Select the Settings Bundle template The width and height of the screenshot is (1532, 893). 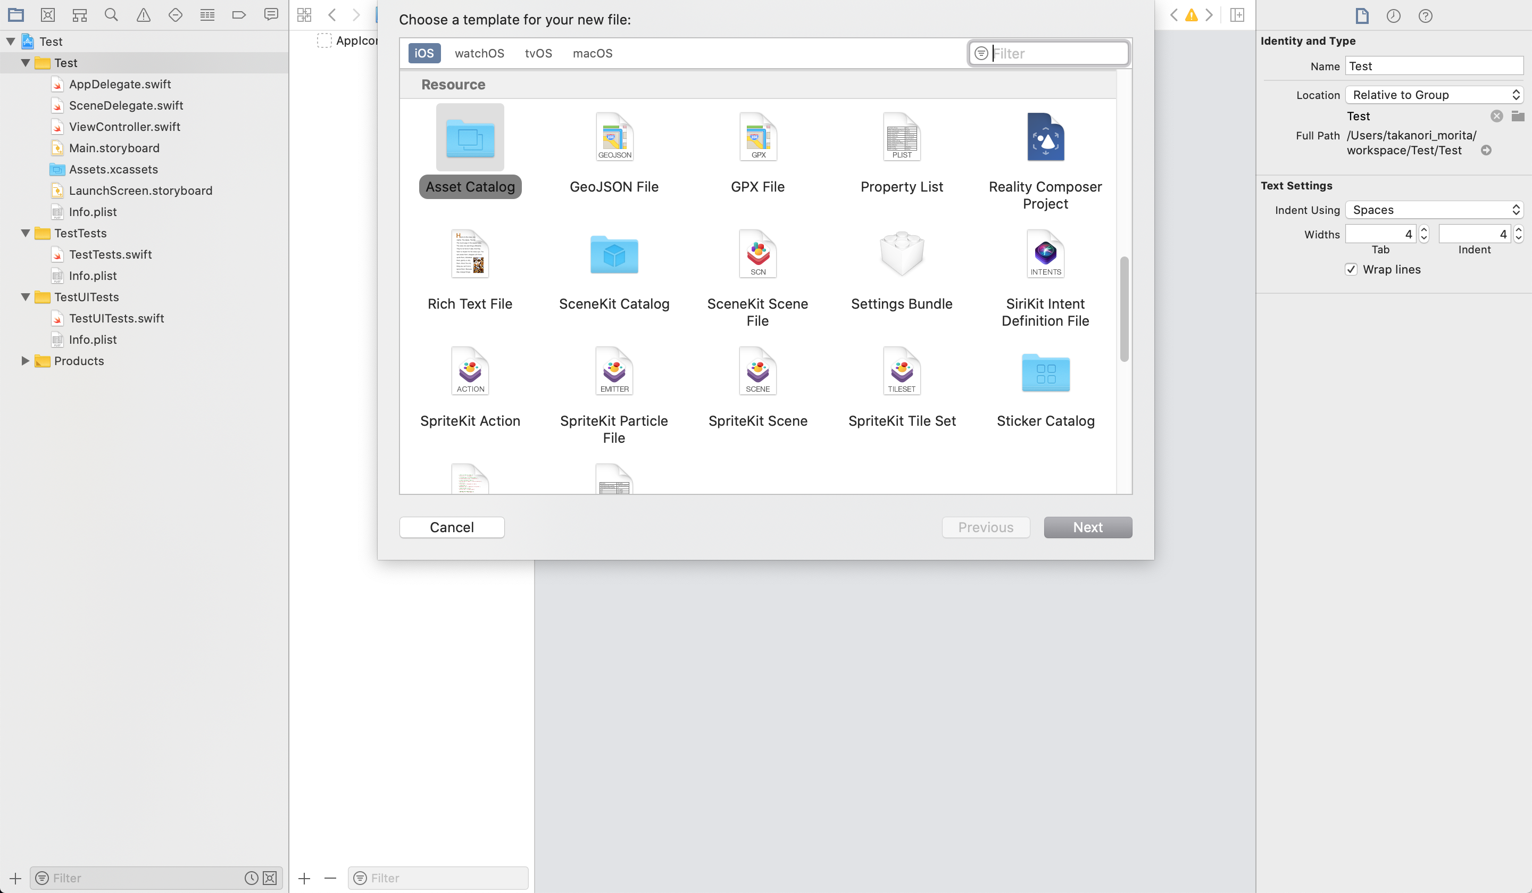tap(902, 270)
